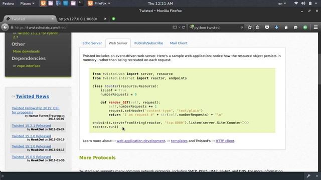Click the Dependencies sidebar heading

point(29,58)
